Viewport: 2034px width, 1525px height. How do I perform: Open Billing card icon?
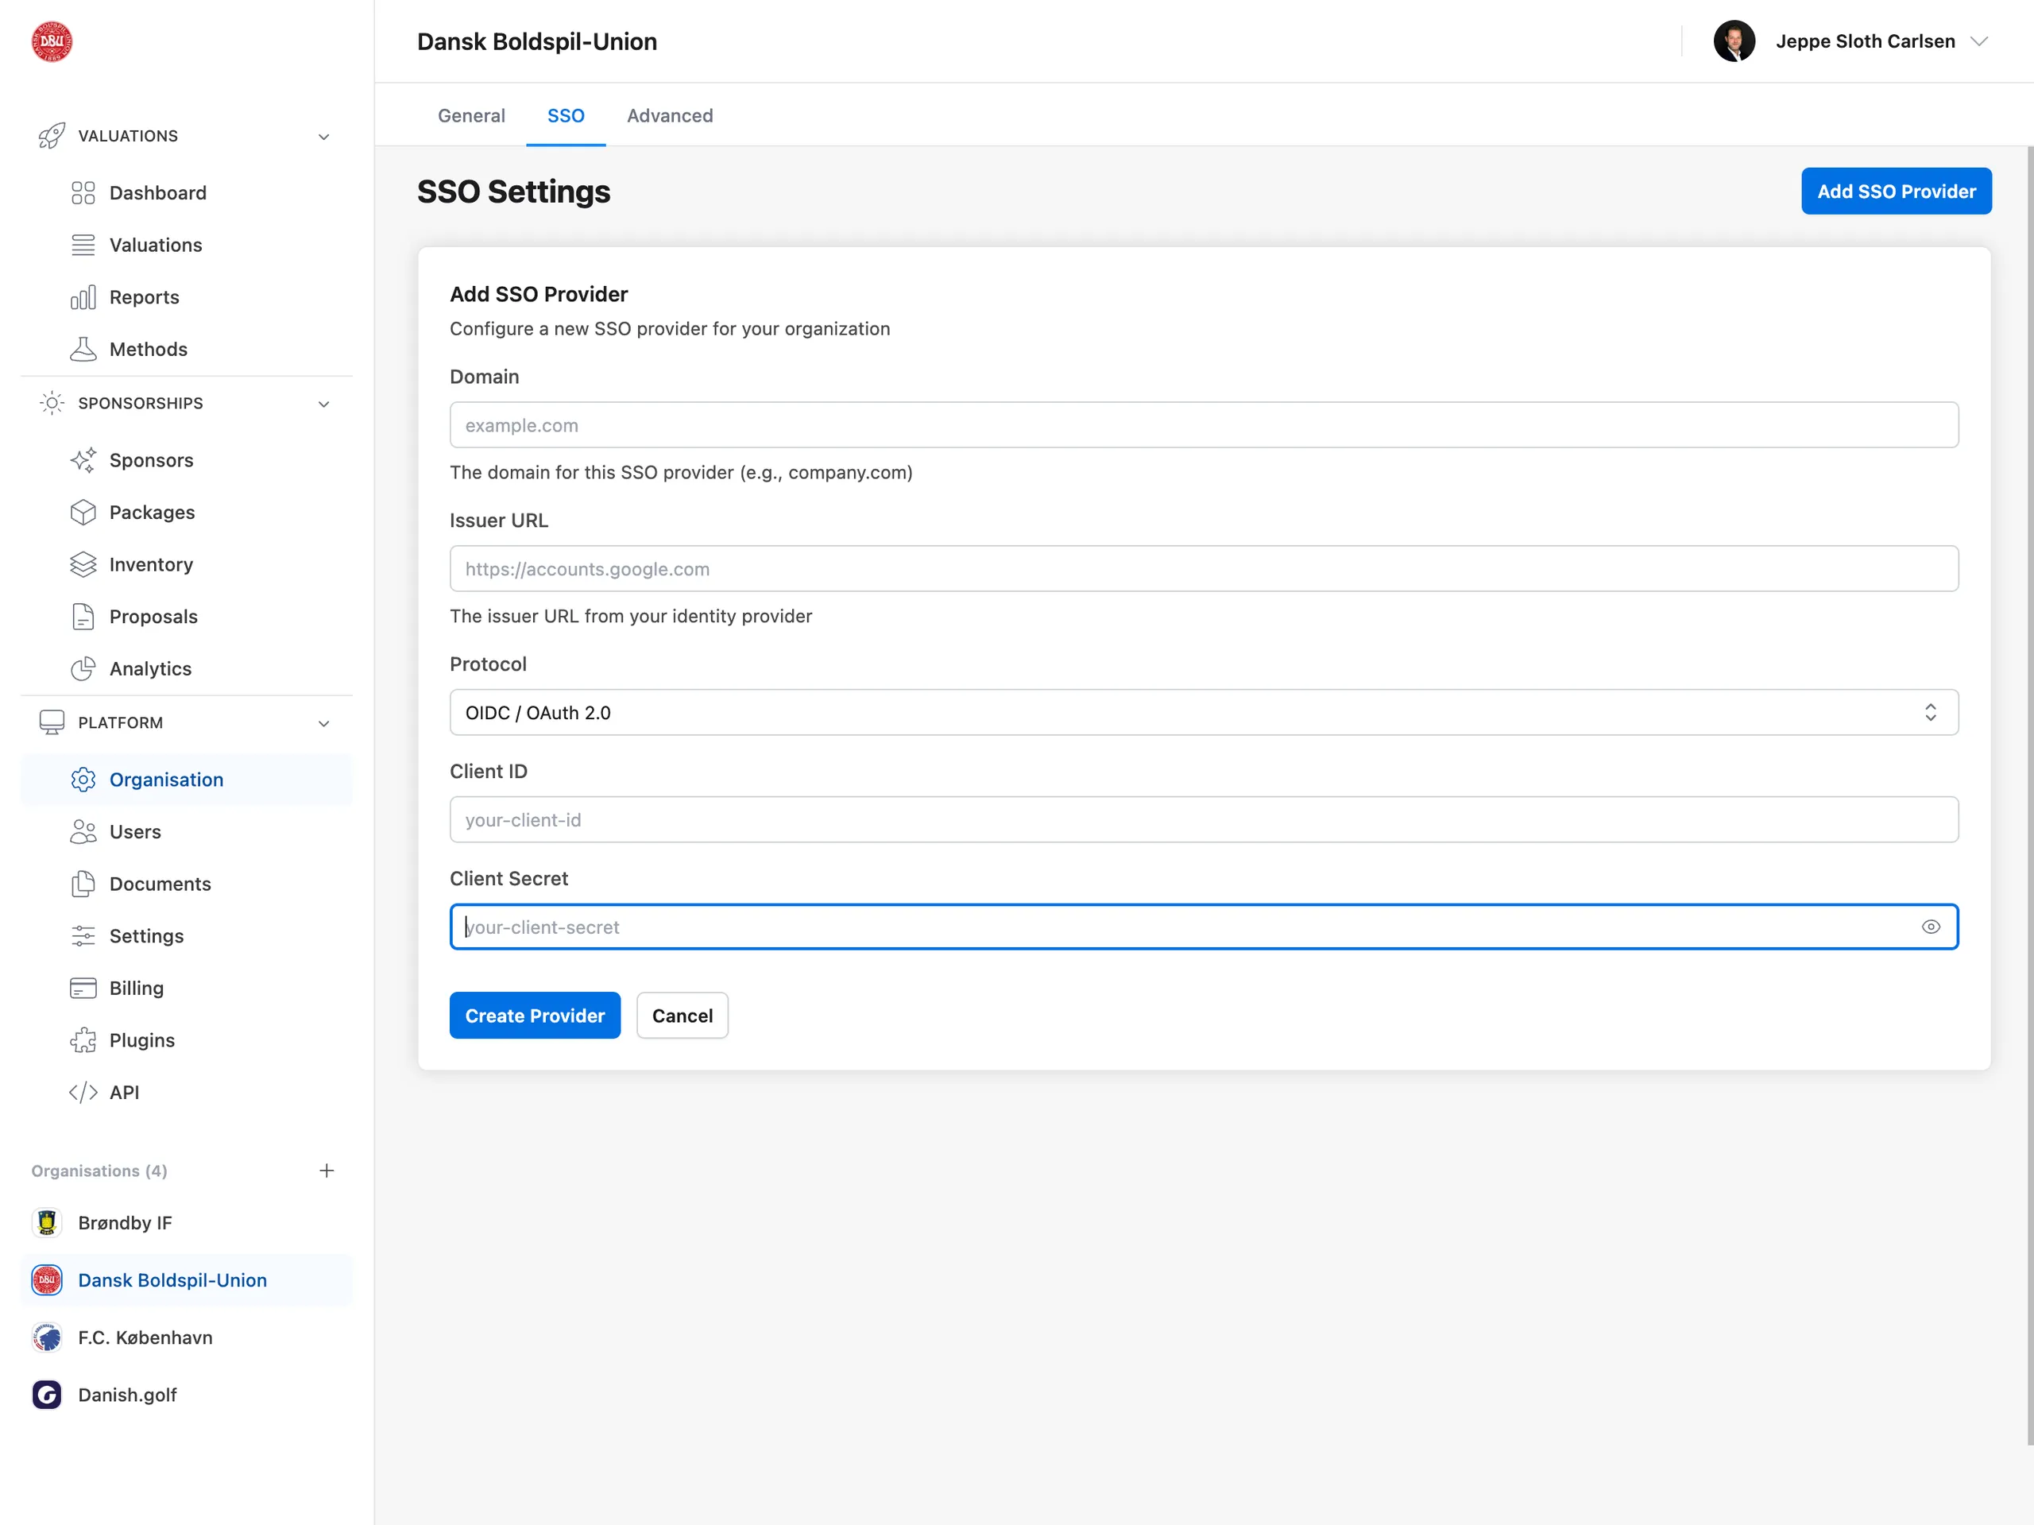[83, 988]
